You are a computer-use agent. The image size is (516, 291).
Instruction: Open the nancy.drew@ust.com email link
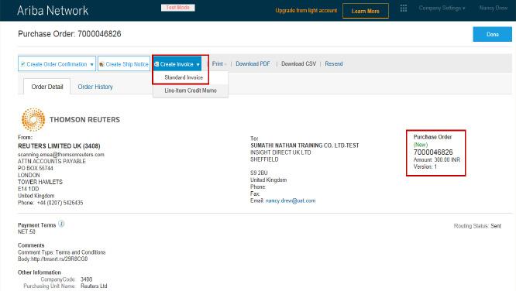tap(291, 200)
